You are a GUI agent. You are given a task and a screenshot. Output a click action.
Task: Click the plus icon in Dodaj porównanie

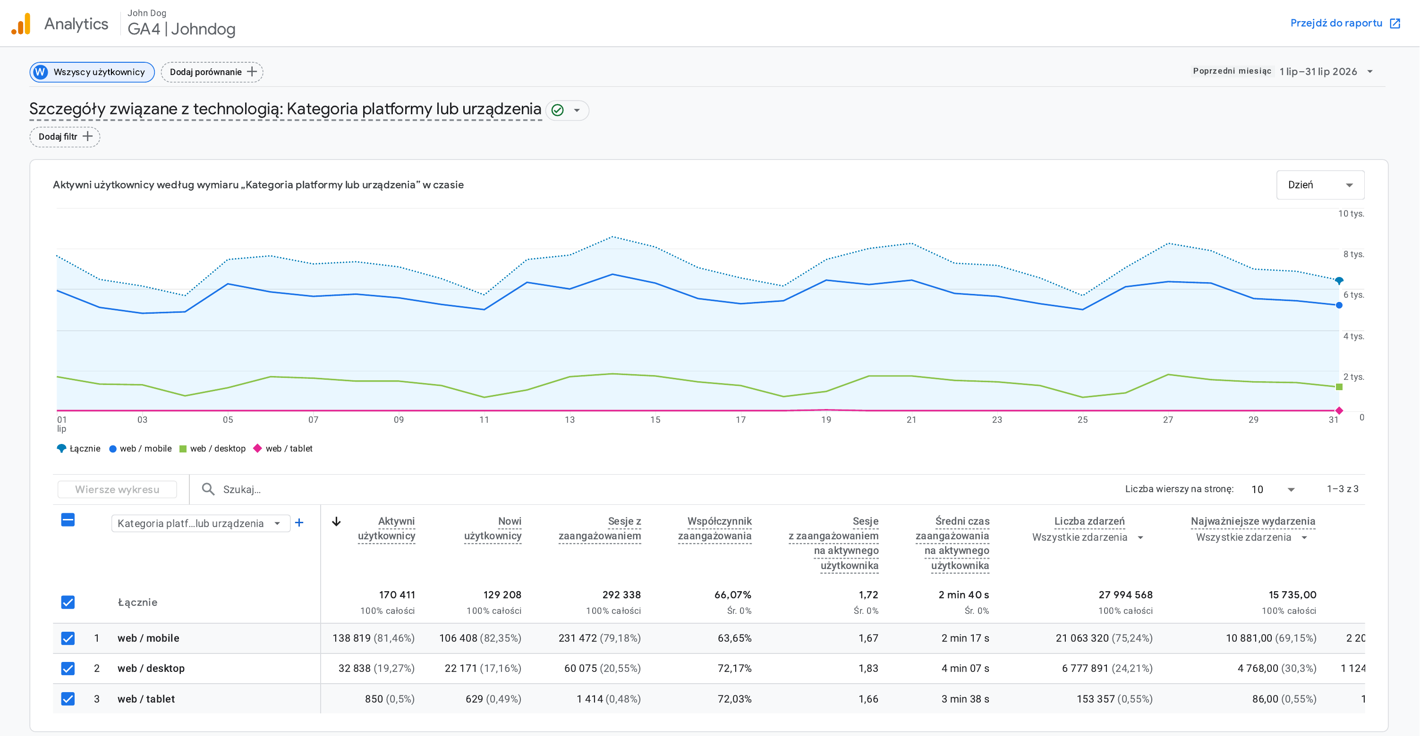252,72
